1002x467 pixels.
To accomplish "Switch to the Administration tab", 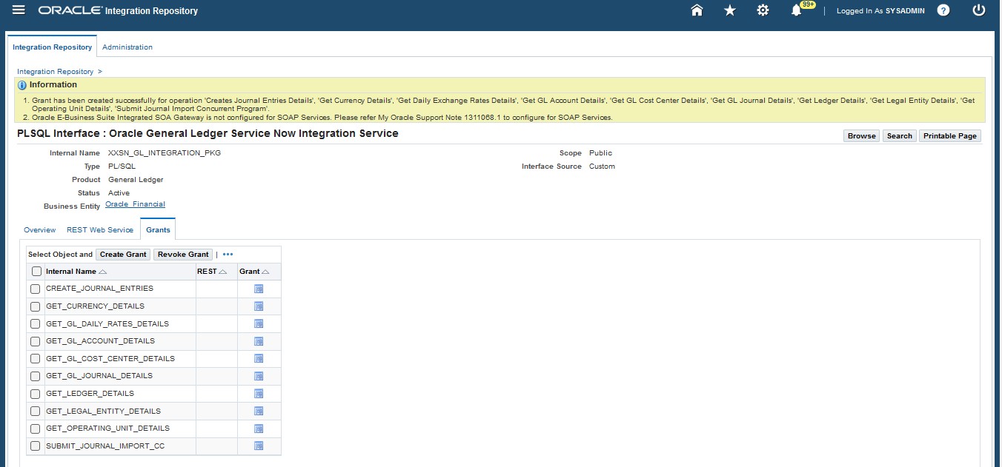I will coord(127,47).
